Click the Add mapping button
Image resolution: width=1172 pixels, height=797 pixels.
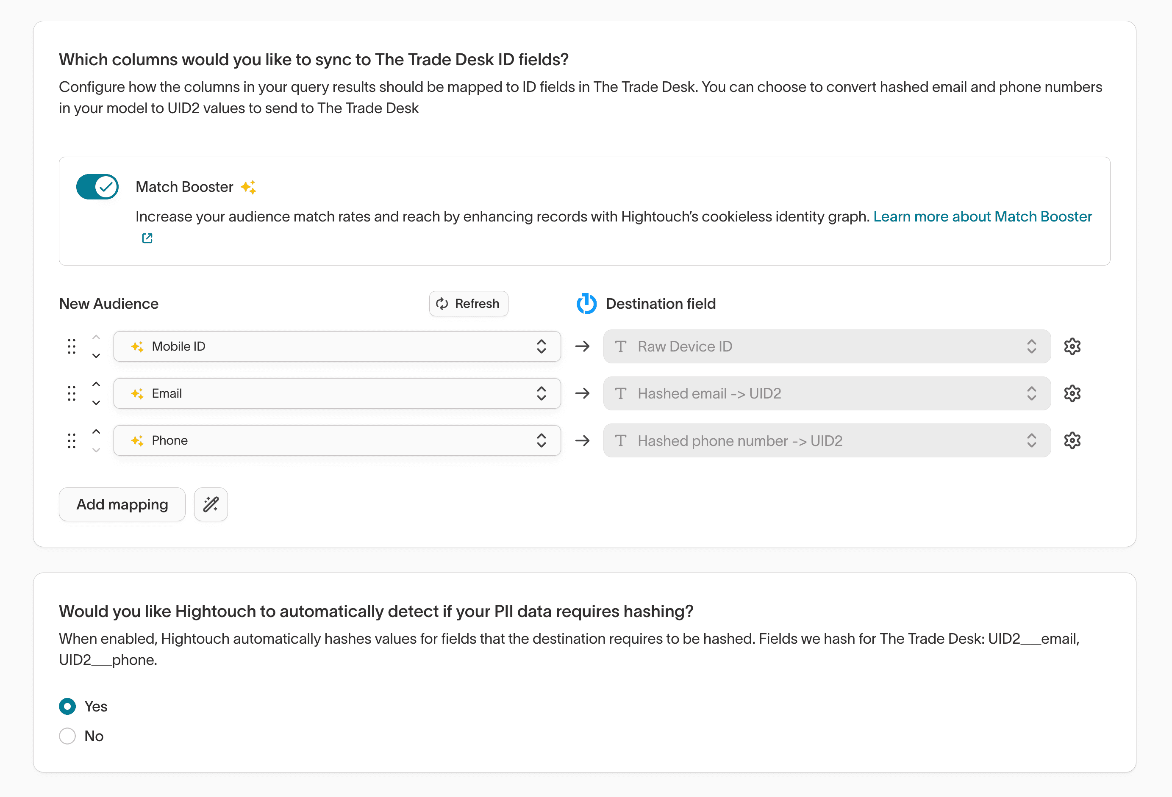122,504
